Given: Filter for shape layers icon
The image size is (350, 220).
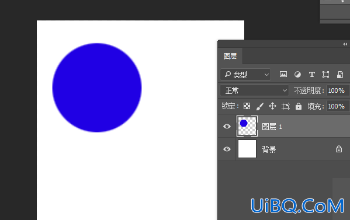Looking at the screenshot, I should [x=325, y=75].
